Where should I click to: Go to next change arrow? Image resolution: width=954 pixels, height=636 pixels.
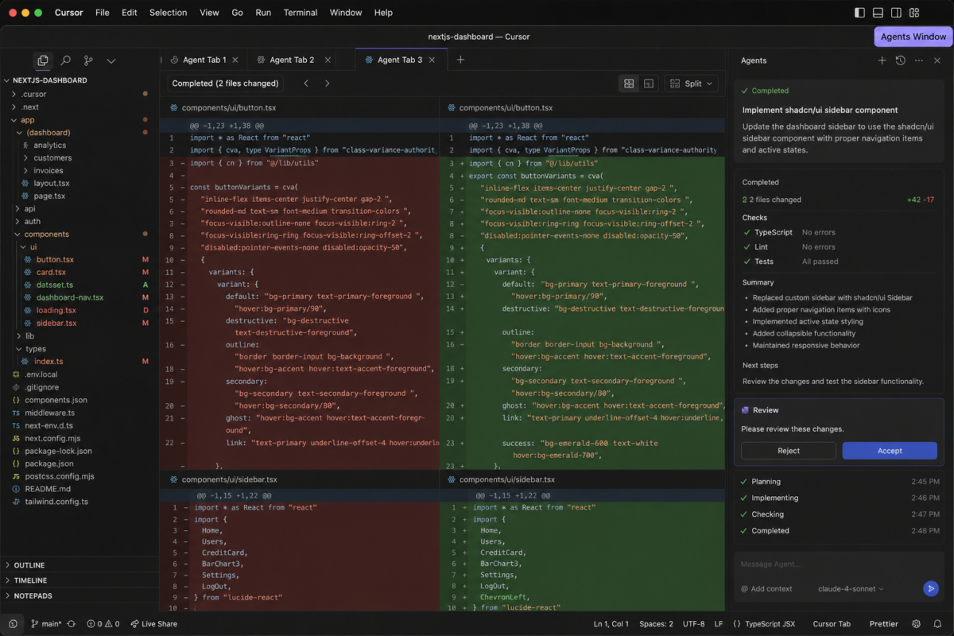327,83
